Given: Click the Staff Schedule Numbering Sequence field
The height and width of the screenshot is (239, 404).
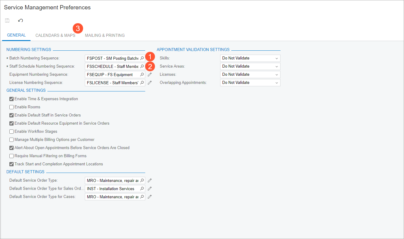Looking at the screenshot, I should click(112, 66).
